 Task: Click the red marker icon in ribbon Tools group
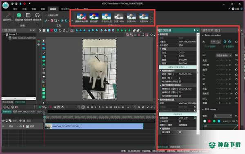pos(52,21)
